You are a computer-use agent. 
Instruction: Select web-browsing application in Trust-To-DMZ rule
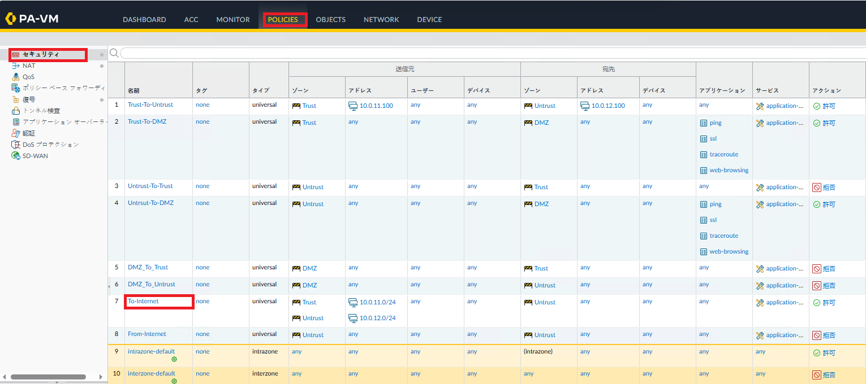coord(729,171)
